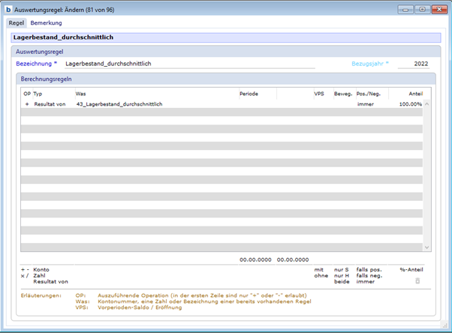Viewport: 452px width, 333px height.
Task: Click the delete row trash icon
Action: pyautogui.click(x=417, y=280)
